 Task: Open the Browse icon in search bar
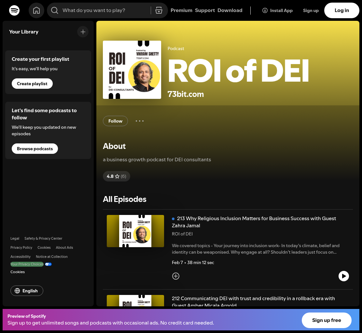159,10
